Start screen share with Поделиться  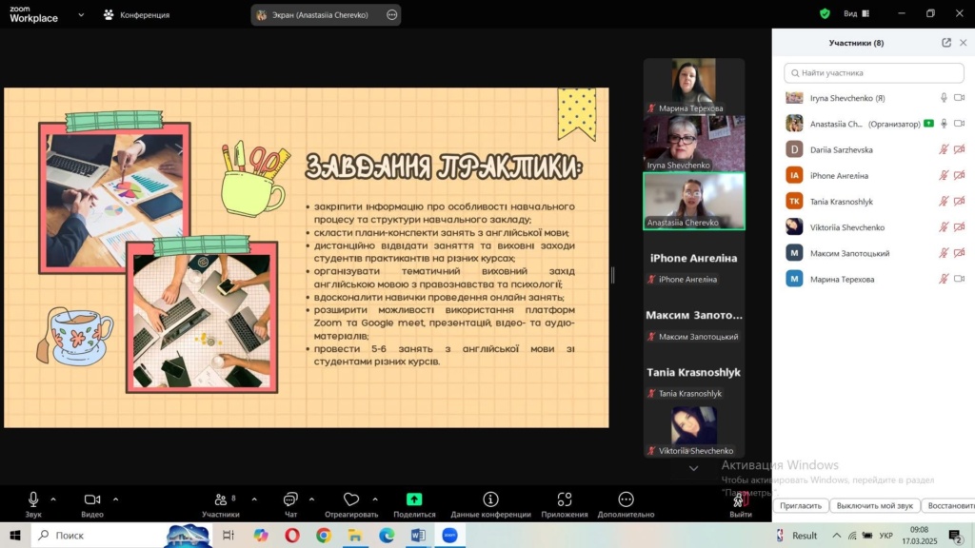414,504
